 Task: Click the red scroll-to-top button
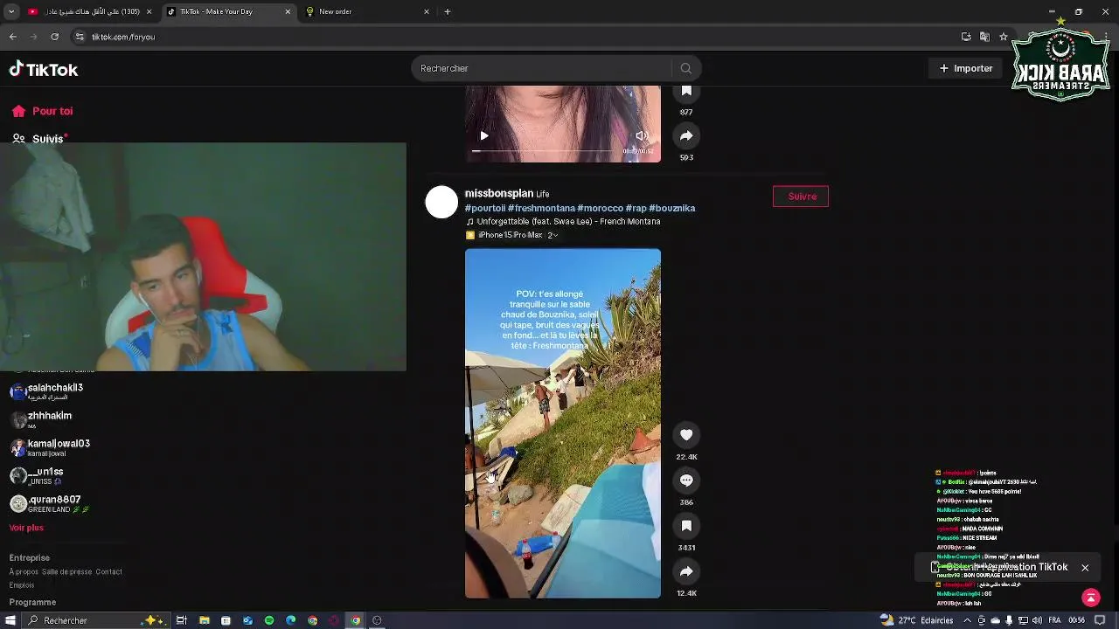click(1090, 598)
